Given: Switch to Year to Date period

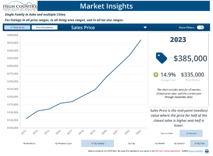Looking at the screenshot, I should tap(167, 133).
